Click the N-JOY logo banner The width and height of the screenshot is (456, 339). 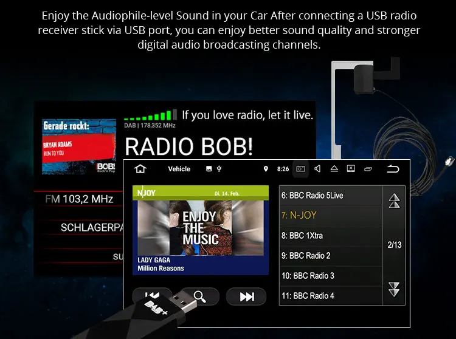(x=201, y=193)
